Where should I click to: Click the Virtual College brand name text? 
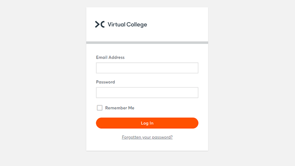click(127, 24)
